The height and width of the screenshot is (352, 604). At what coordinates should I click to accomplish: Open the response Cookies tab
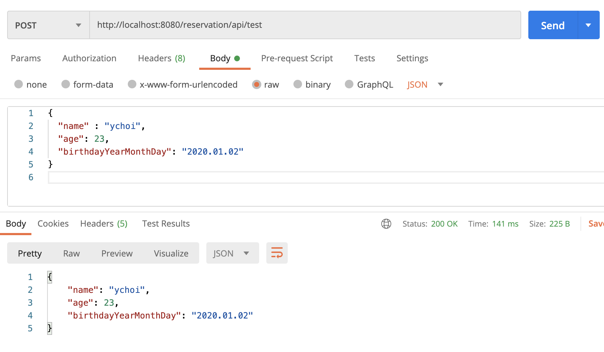click(53, 223)
